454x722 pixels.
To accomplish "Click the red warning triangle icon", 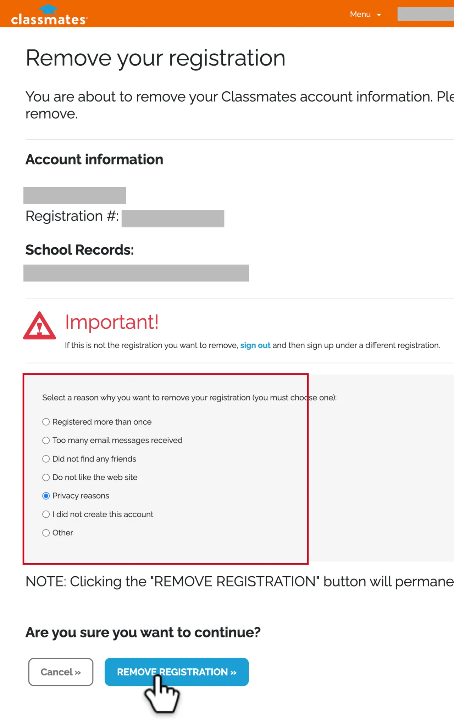I will pos(39,325).
